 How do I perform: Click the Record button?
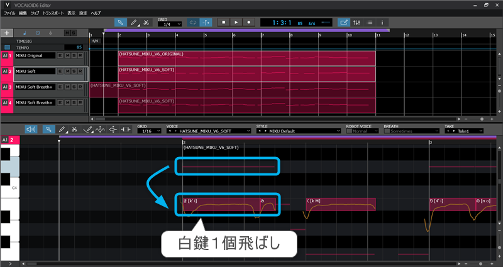click(x=248, y=23)
